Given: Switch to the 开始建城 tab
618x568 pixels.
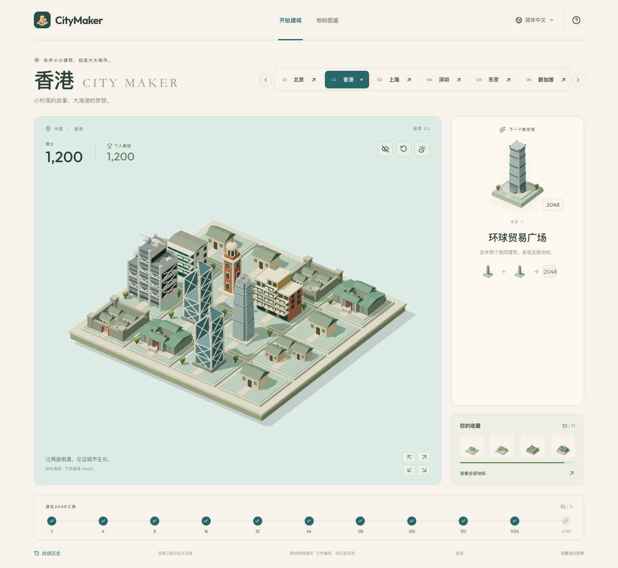Looking at the screenshot, I should coord(291,20).
